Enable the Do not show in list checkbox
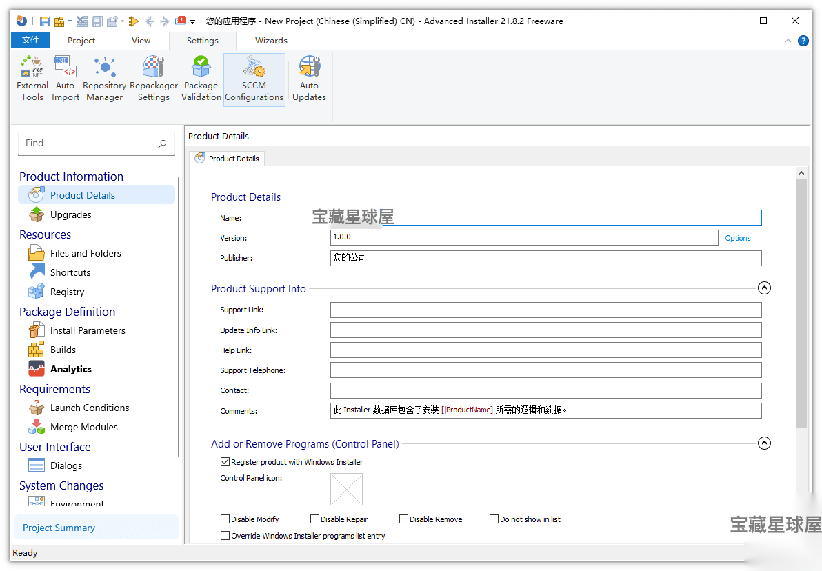The height and width of the screenshot is (571, 822). click(x=494, y=519)
